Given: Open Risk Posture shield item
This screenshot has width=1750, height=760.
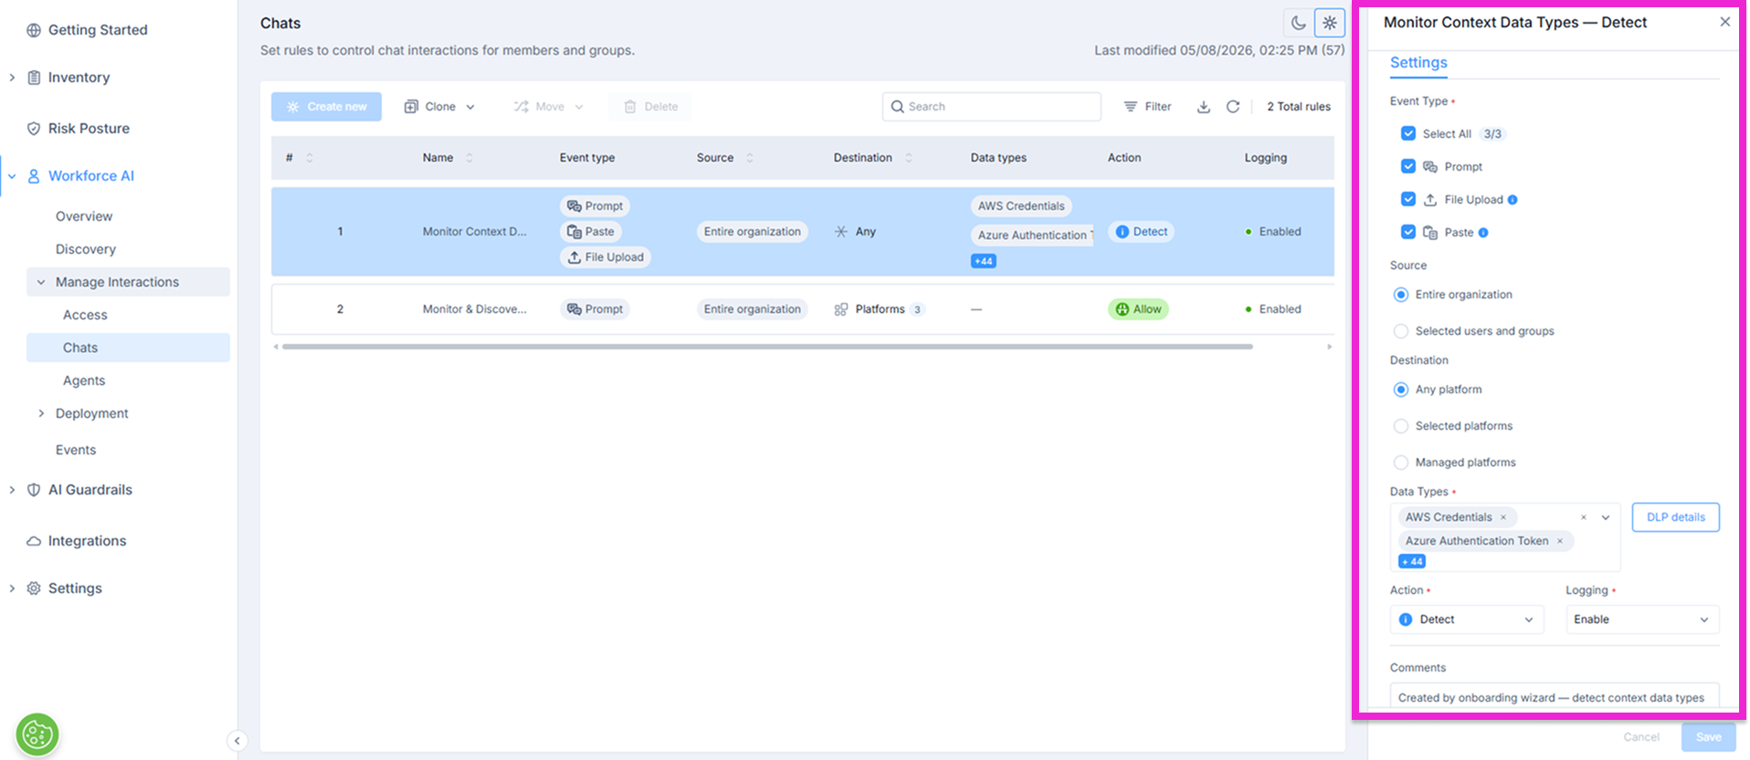Looking at the screenshot, I should (x=78, y=129).
